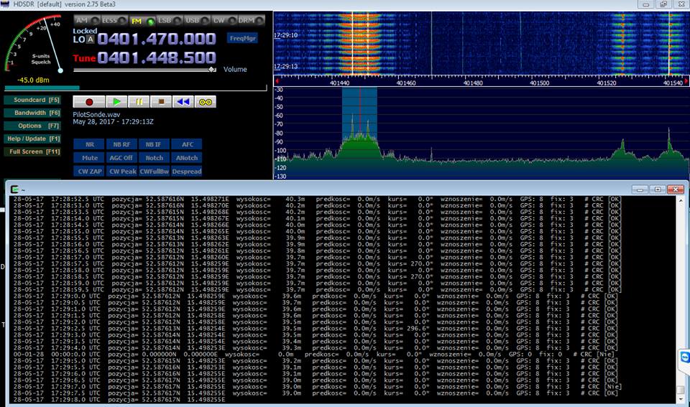Select CW demodulation mode
This screenshot has width=690, height=407.
click(x=224, y=20)
